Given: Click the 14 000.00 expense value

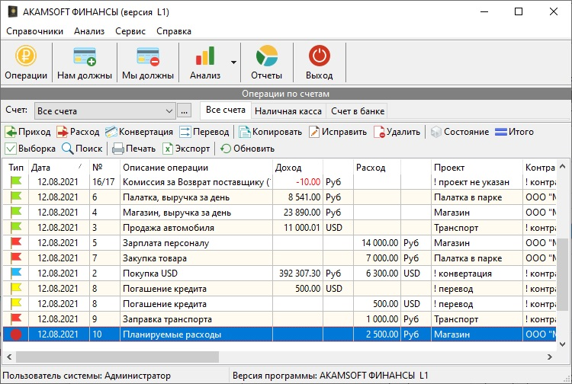Looking at the screenshot, I should click(379, 243).
